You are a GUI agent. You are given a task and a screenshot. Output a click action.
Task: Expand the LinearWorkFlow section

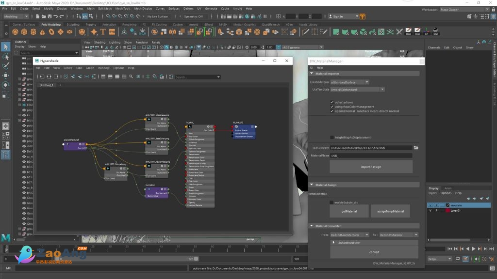pyautogui.click(x=333, y=243)
